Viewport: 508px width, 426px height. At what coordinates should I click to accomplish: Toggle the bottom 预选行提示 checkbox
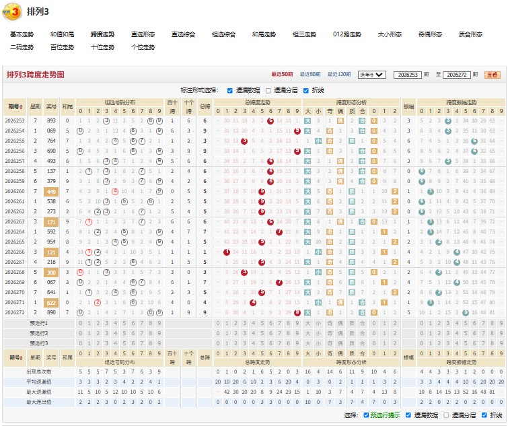366,415
